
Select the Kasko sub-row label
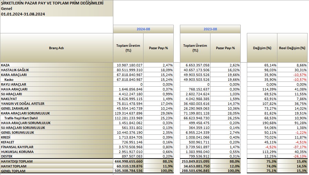pos(9,79)
